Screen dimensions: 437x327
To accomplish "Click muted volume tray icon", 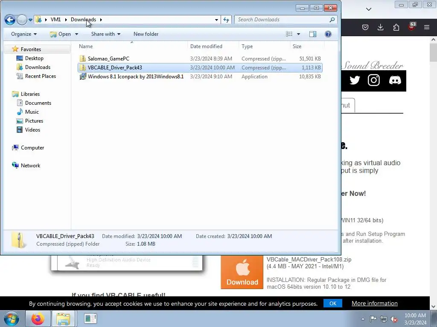I will click(x=394, y=319).
